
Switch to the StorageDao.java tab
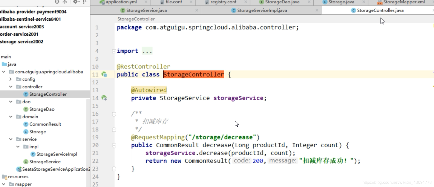[x=282, y=2]
